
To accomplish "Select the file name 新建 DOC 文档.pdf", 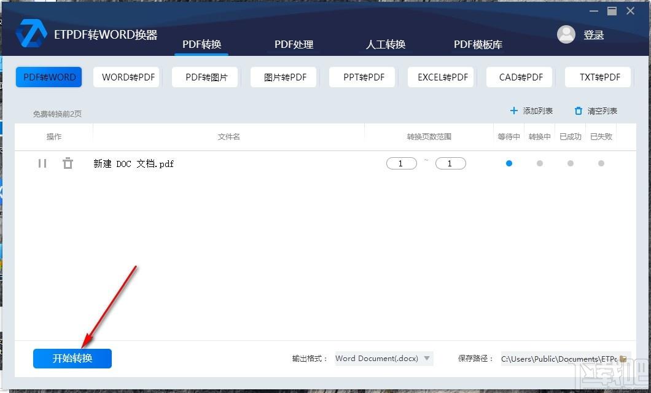I will pos(134,164).
